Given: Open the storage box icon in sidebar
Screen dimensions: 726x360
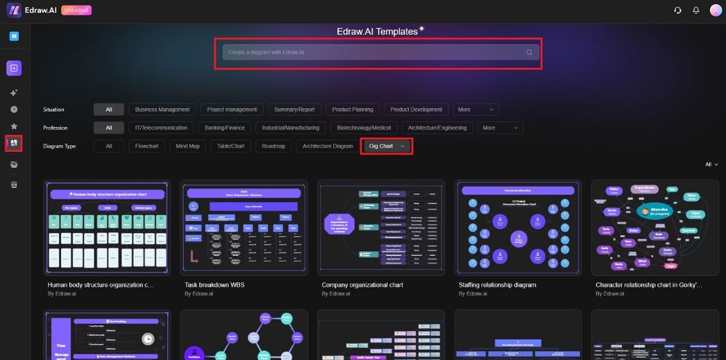Looking at the screenshot, I should click(14, 165).
